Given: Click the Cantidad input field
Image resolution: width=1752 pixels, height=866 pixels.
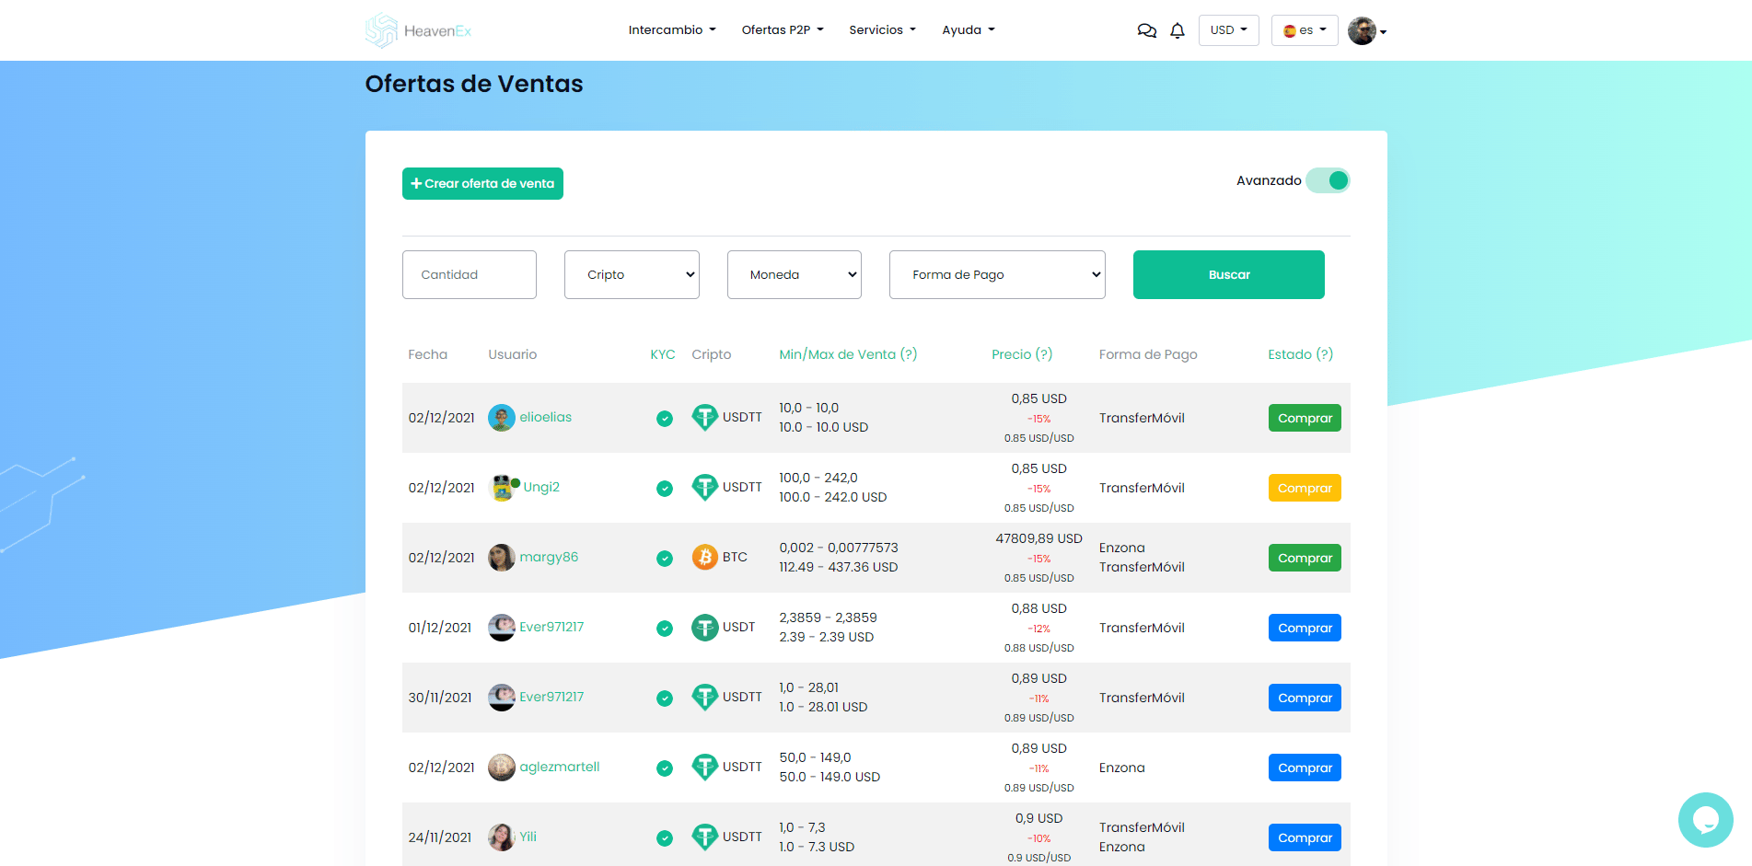Looking at the screenshot, I should 470,274.
